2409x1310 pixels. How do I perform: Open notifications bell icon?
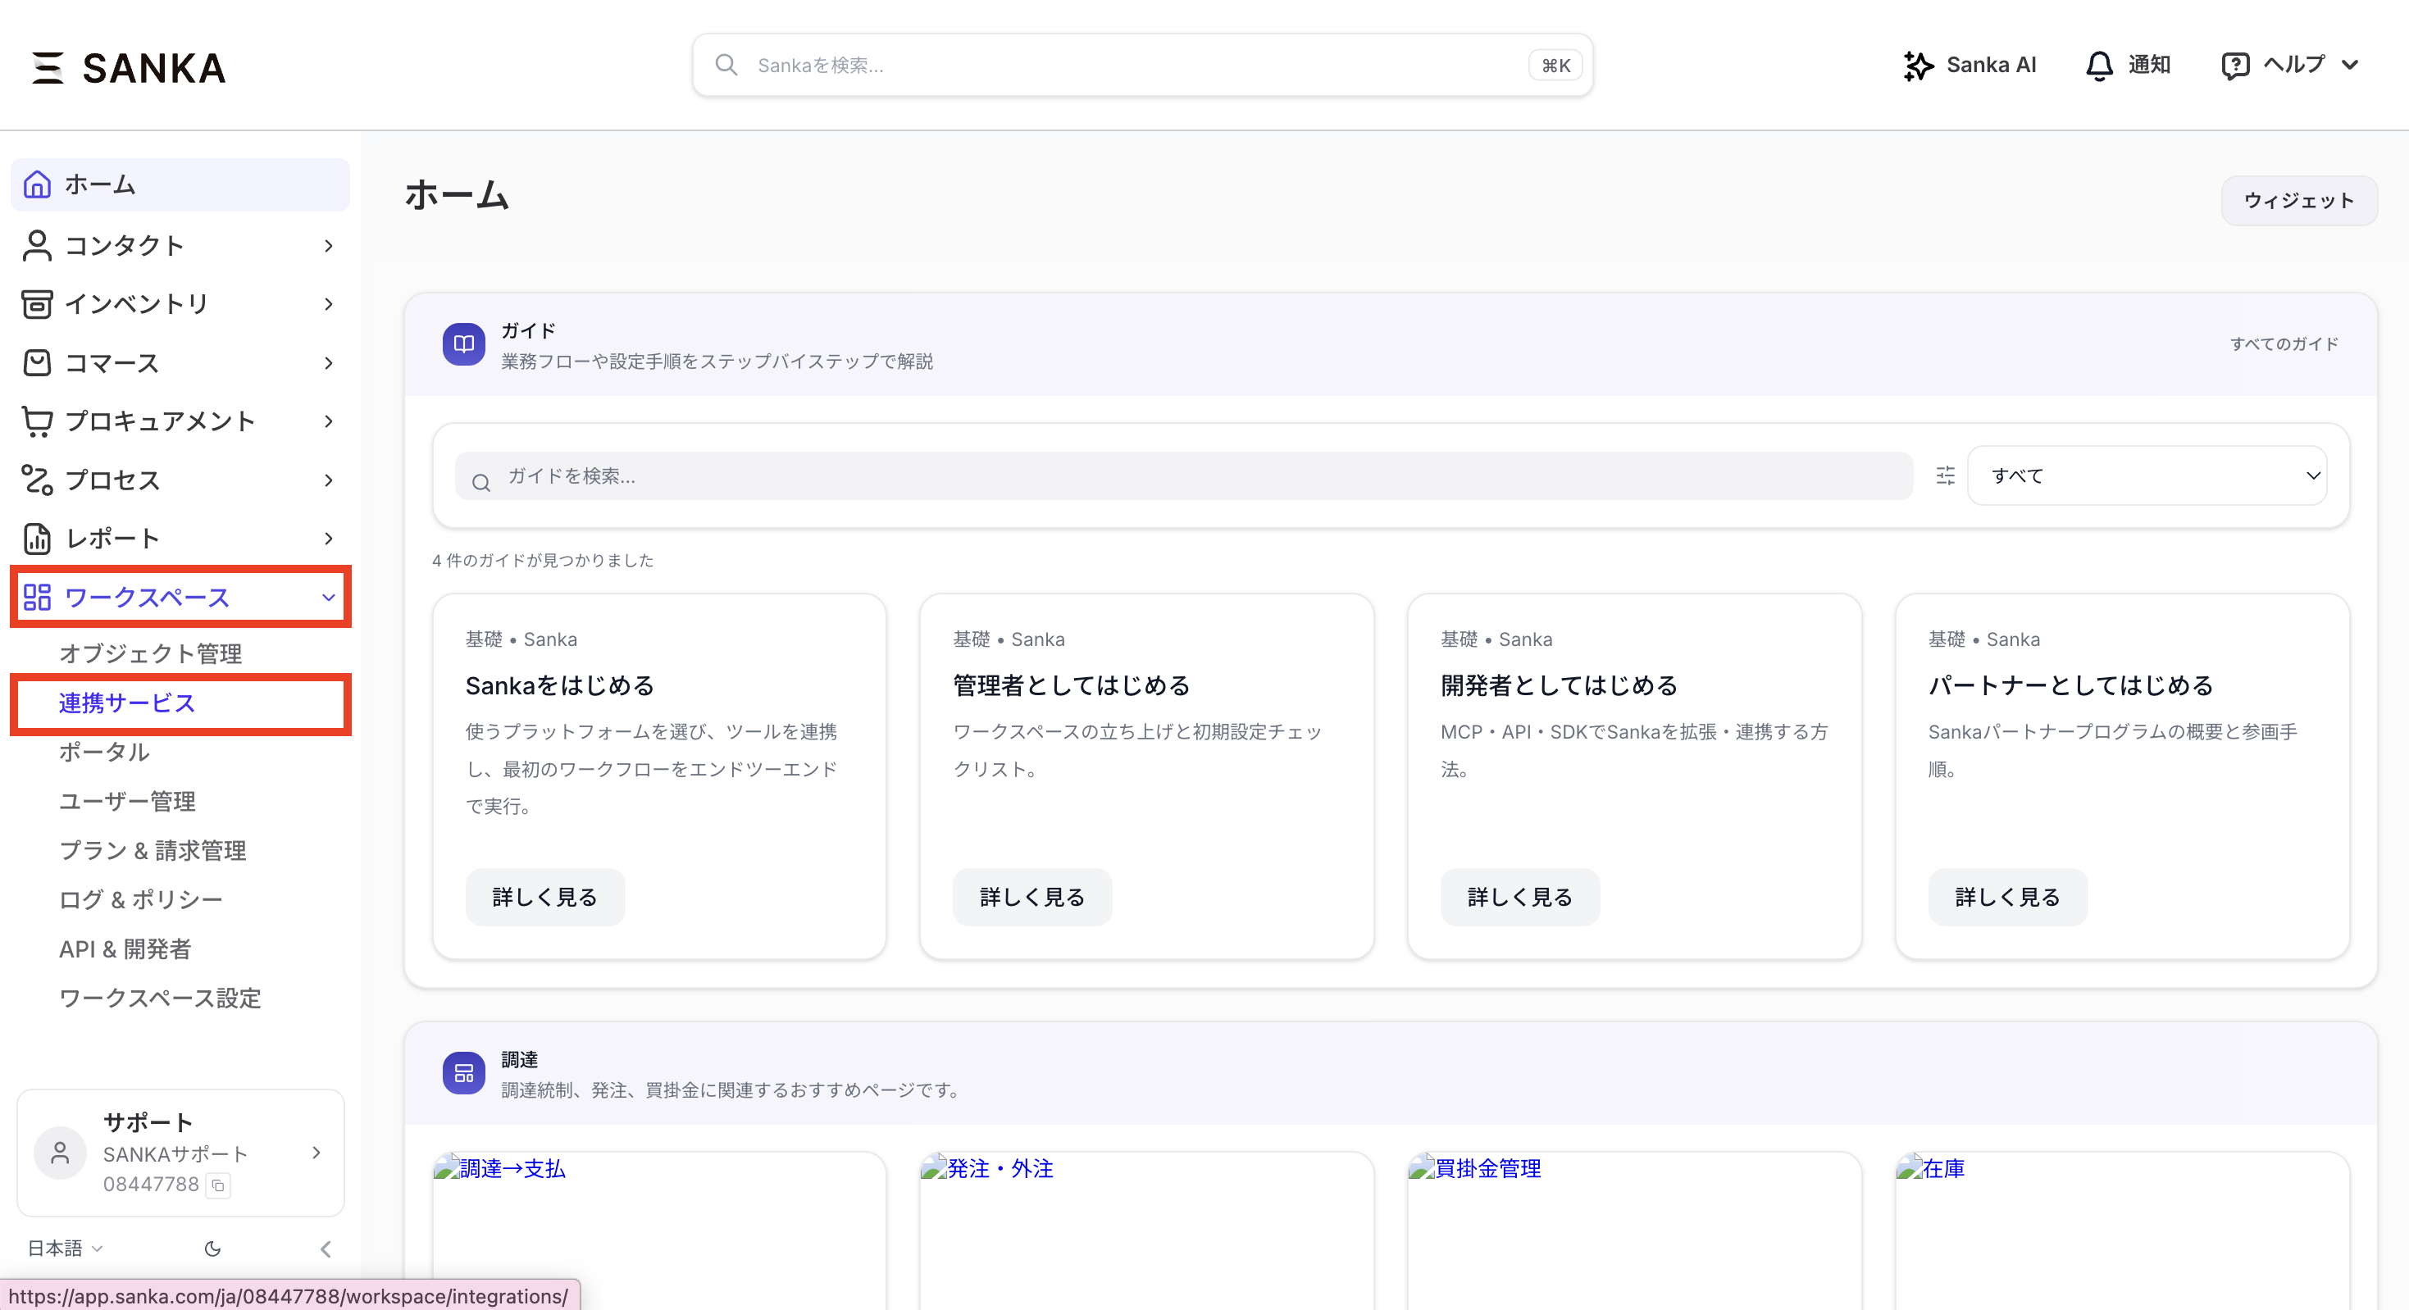2098,66
